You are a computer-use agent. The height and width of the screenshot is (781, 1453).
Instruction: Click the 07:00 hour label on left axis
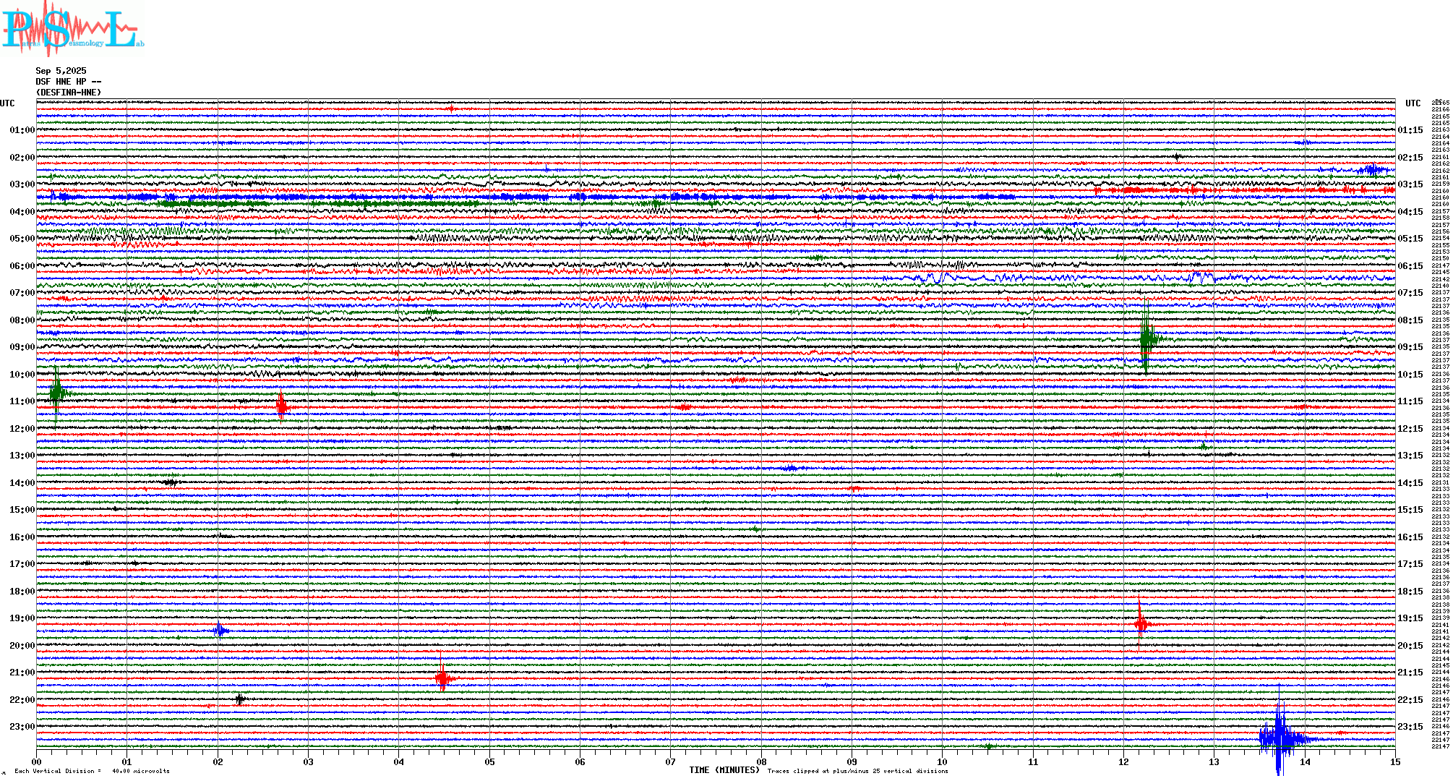pos(22,293)
